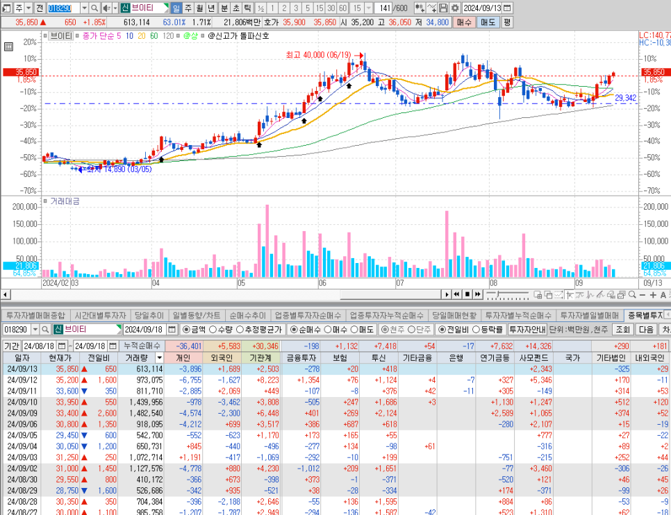Select the 금액 radio button
Image resolution: width=671 pixels, height=515 pixels.
[185, 330]
